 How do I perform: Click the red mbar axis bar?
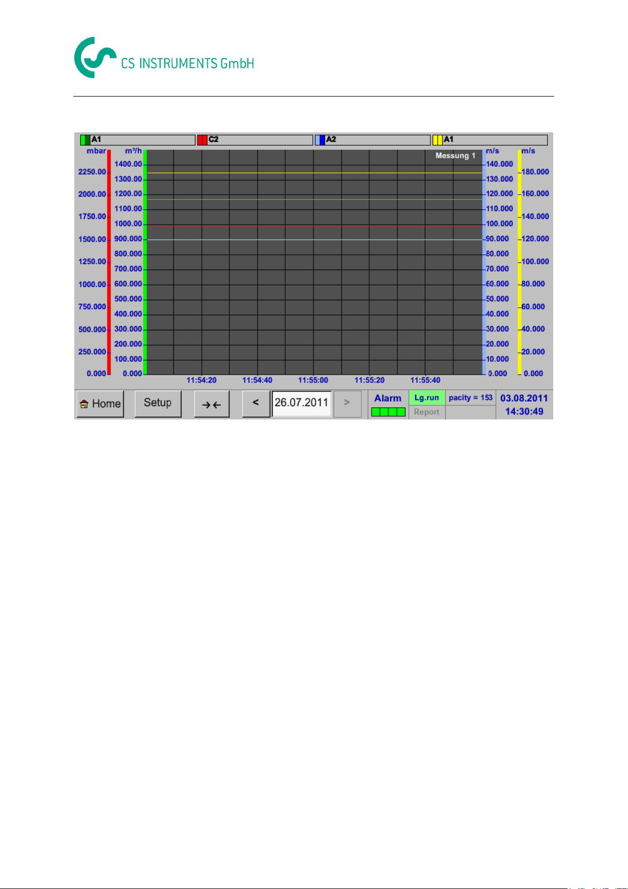(109, 262)
